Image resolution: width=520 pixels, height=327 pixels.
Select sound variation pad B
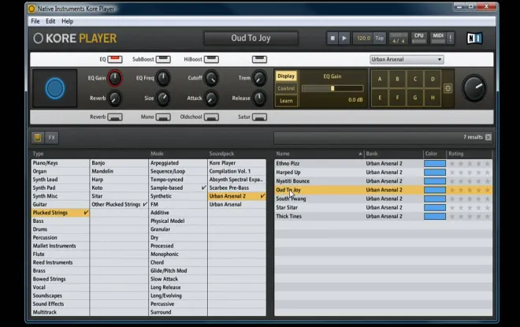pyautogui.click(x=397, y=79)
